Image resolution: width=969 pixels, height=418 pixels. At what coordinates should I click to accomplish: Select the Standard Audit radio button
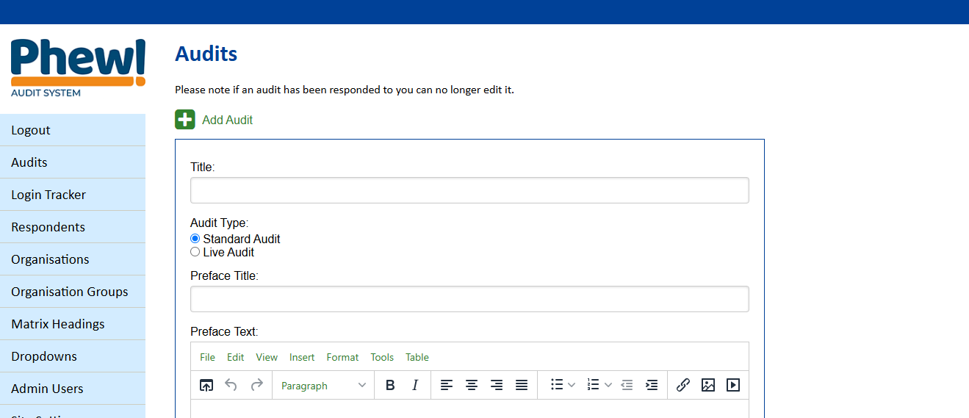pos(195,239)
